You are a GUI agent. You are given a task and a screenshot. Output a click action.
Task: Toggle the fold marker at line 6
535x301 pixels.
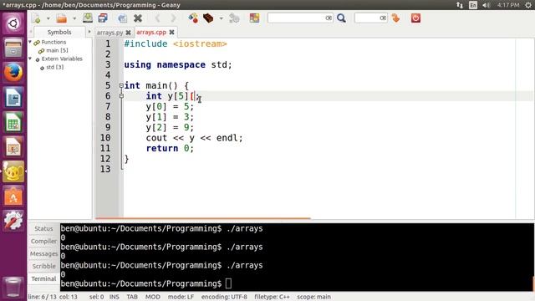(x=121, y=96)
